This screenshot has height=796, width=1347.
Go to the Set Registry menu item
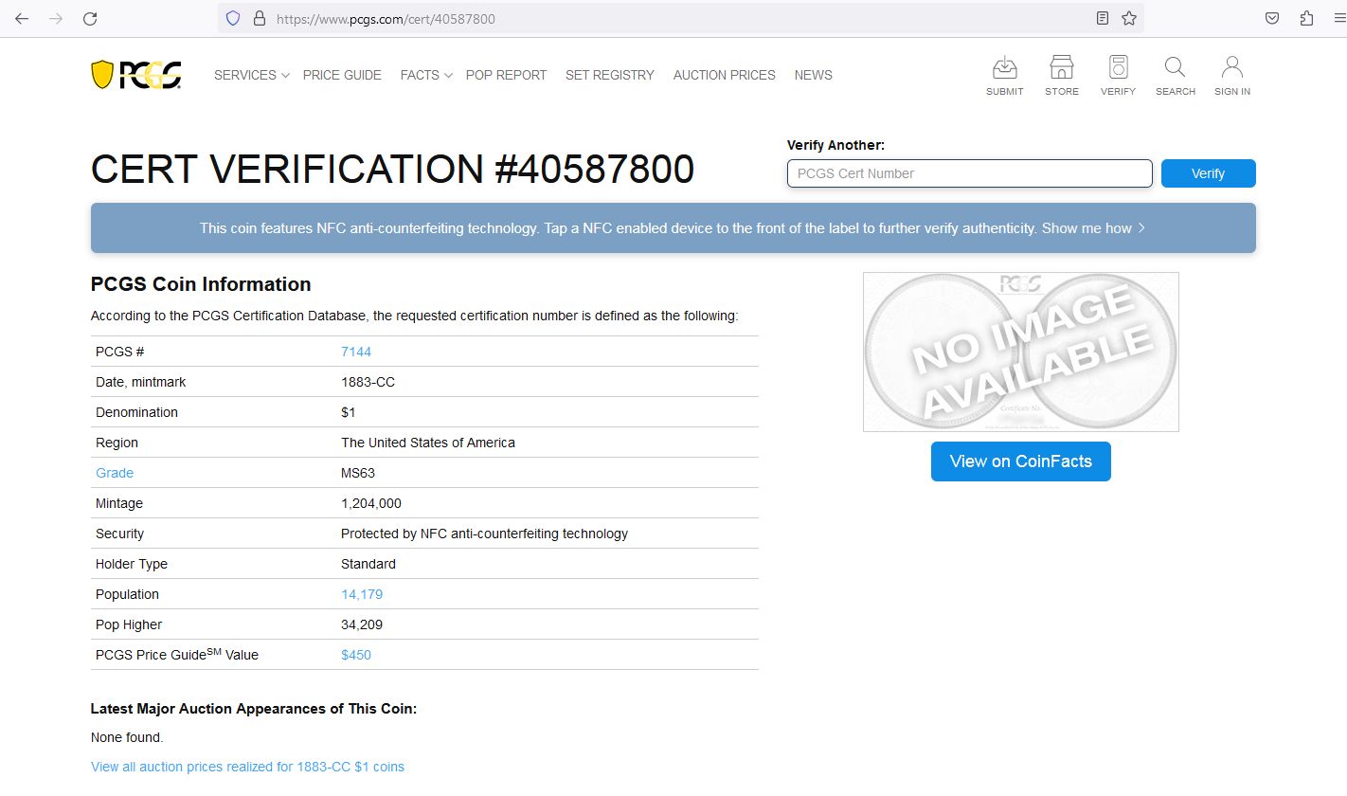(610, 75)
